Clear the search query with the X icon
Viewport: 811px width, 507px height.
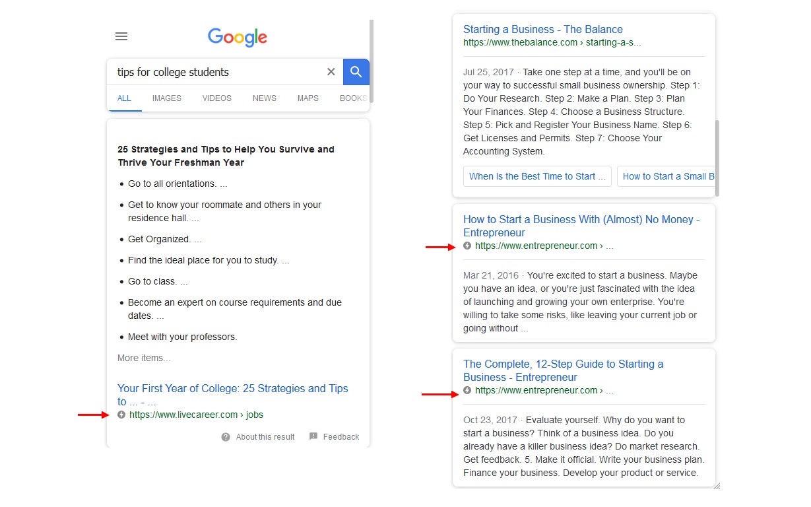pyautogui.click(x=331, y=72)
